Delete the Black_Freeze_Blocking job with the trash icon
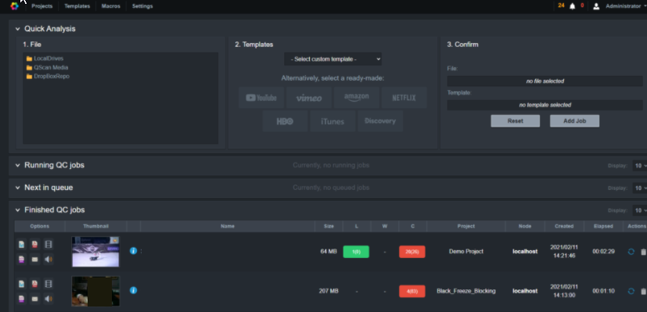 [643, 291]
